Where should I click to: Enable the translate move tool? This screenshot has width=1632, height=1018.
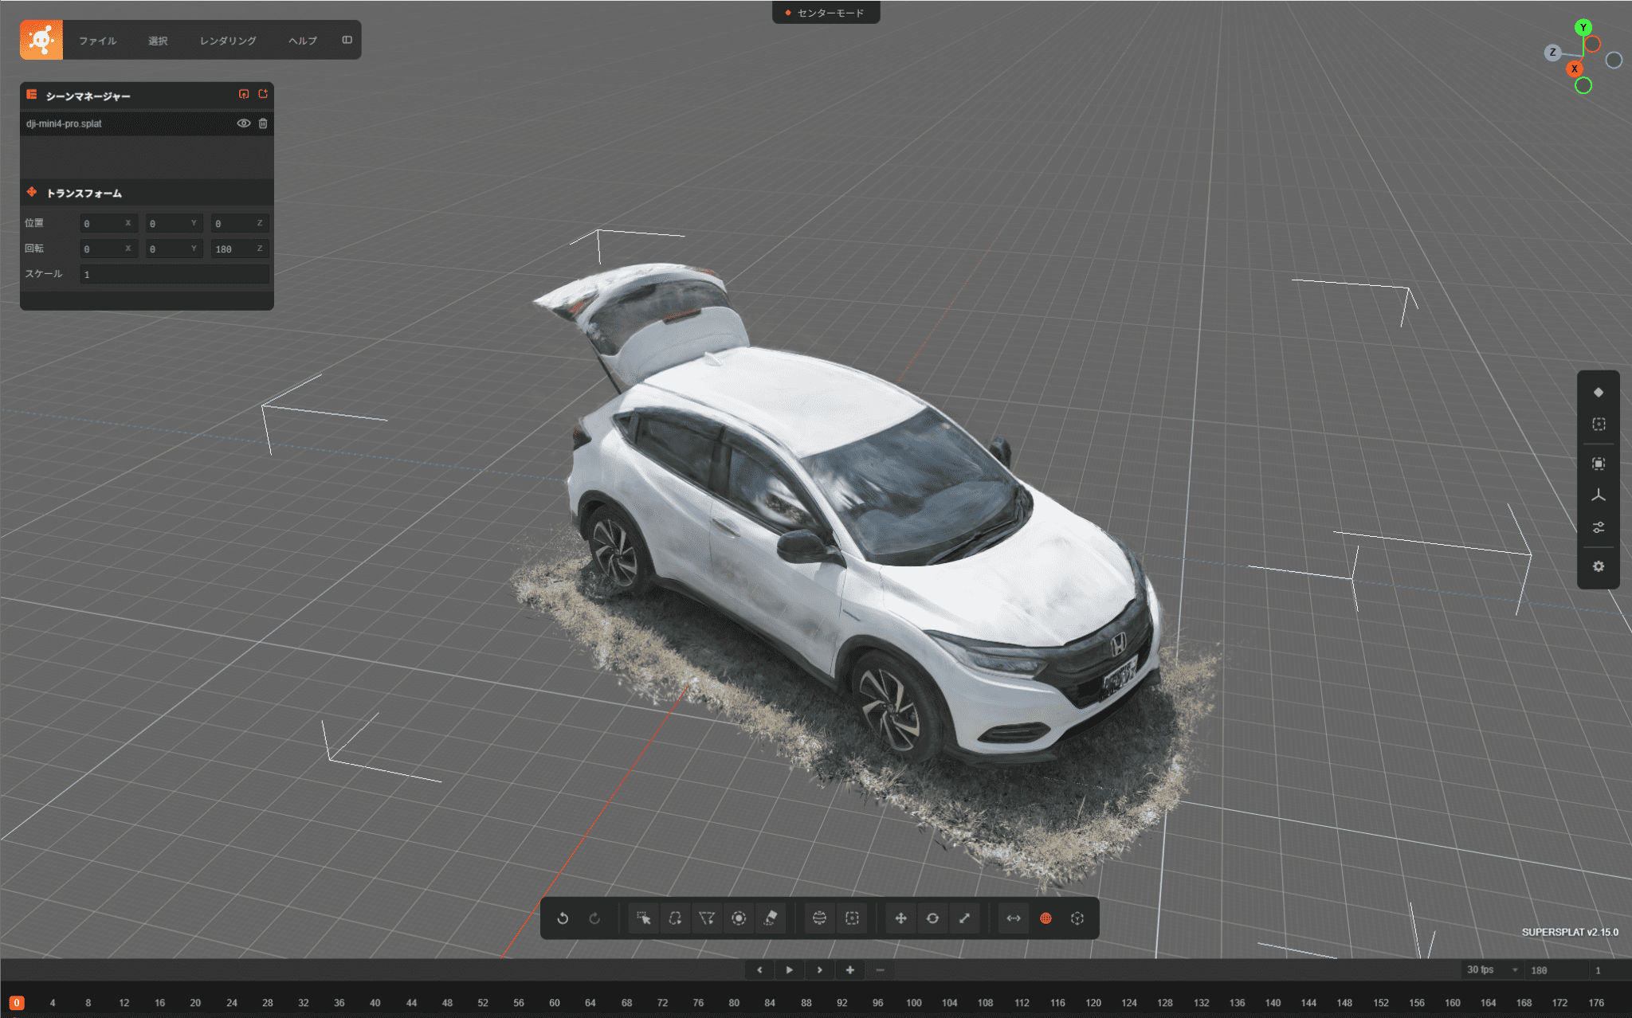900,918
